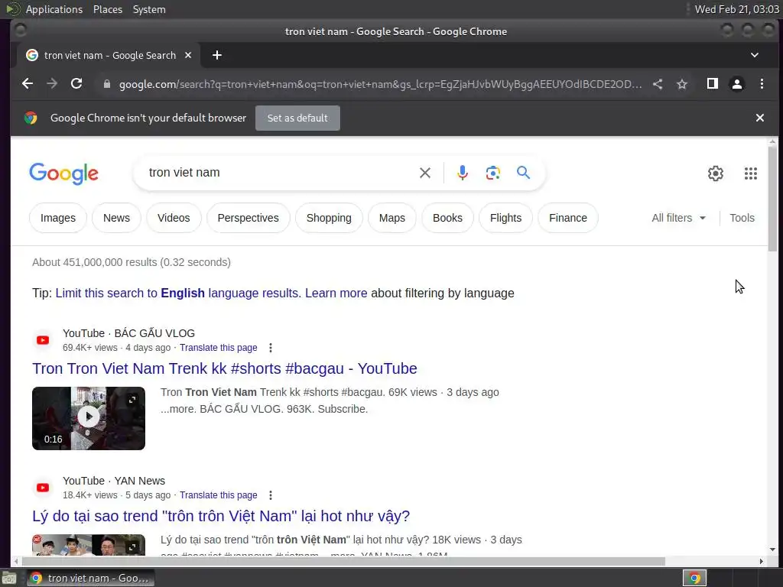Screen dimensions: 783x587
Task: Bookmark this page with the star icon
Action: click(682, 84)
